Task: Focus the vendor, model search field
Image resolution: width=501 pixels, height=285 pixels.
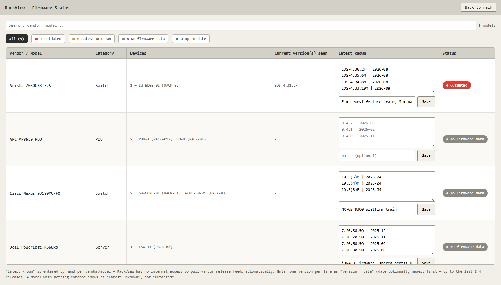Action: 240,25
